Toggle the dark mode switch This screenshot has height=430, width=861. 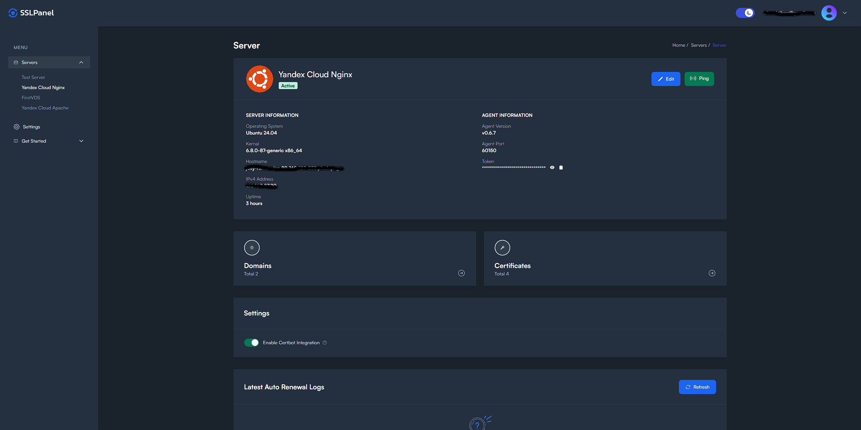745,13
